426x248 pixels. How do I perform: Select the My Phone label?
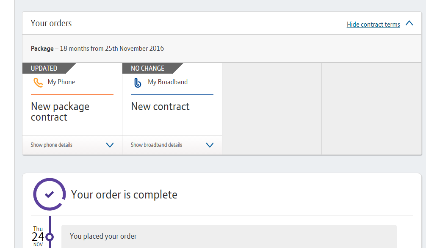coord(61,82)
